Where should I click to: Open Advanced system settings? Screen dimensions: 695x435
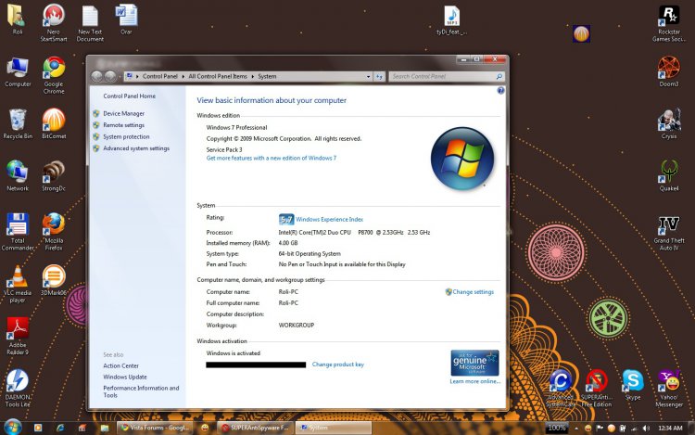[136, 148]
